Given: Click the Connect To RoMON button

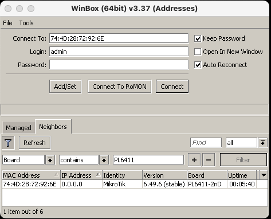Looking at the screenshot, I should [x=119, y=87].
